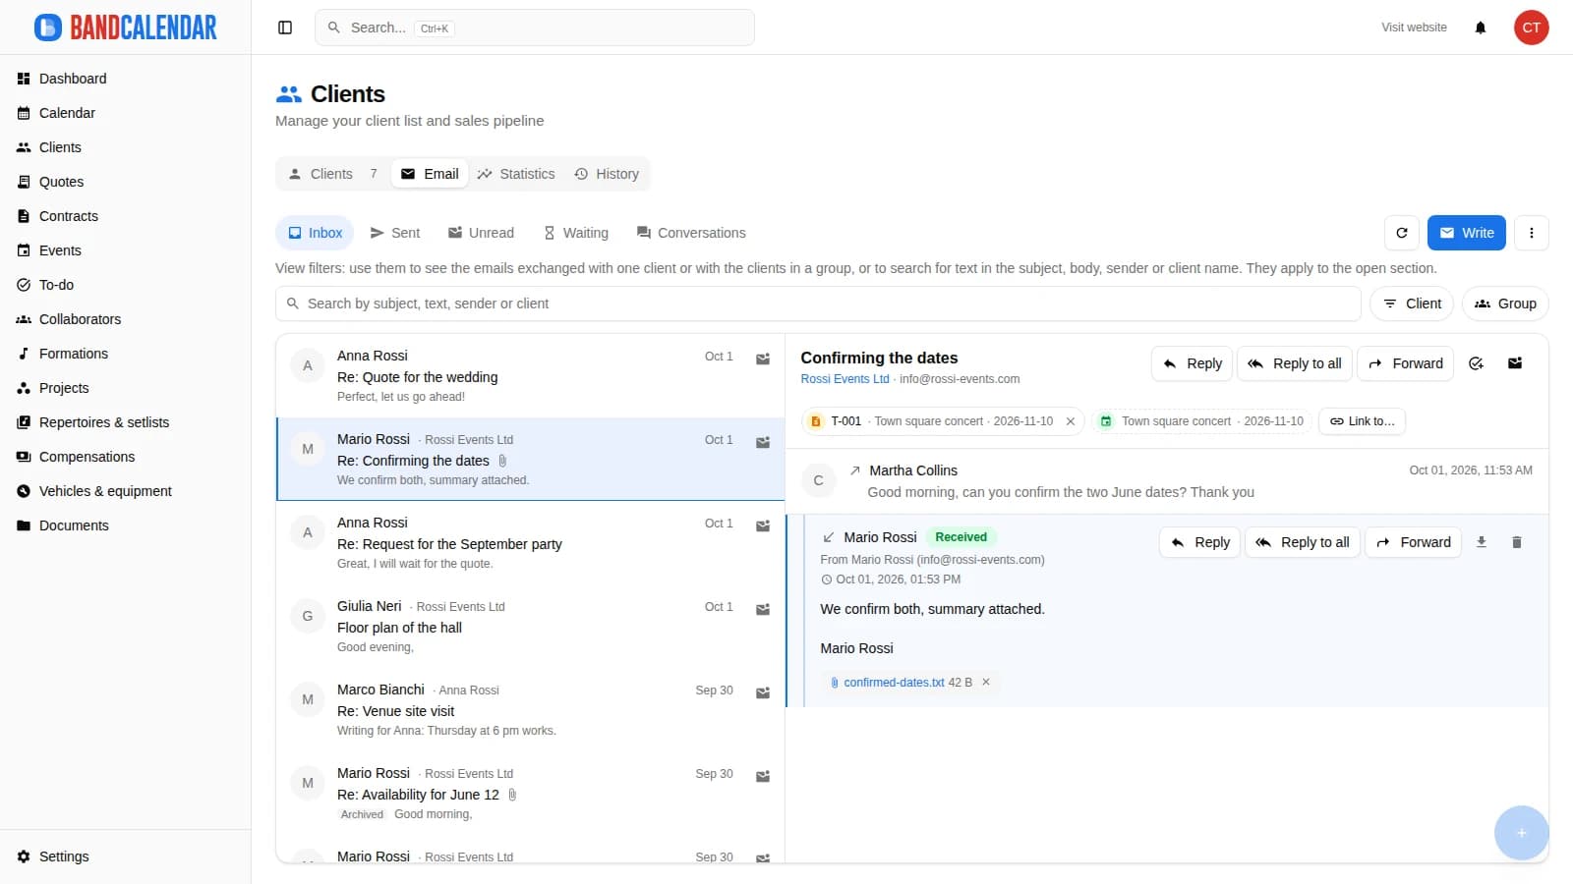Image resolution: width=1573 pixels, height=884 pixels.
Task: Forward Mario Rossi's message
Action: [1413, 542]
